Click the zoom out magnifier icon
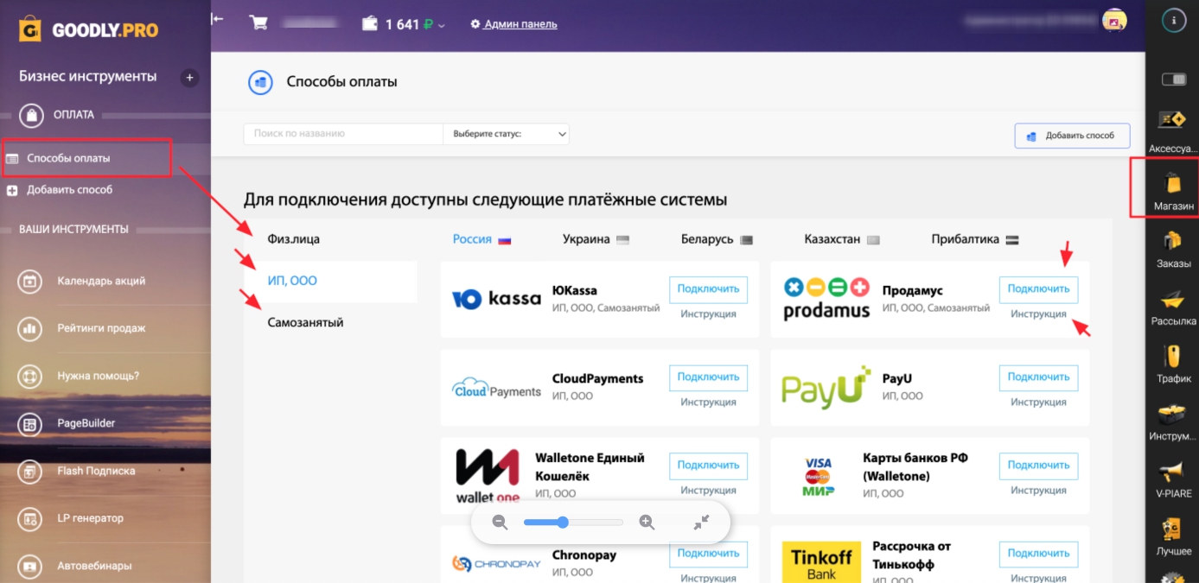This screenshot has width=1199, height=583. click(500, 522)
